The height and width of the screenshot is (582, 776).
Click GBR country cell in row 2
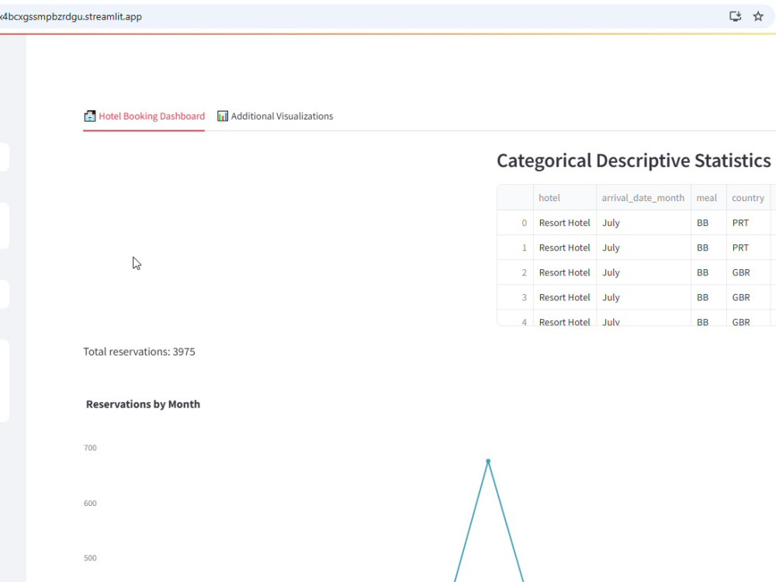pos(748,272)
